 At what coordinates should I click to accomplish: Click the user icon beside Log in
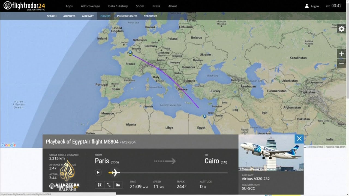coord(307,6)
